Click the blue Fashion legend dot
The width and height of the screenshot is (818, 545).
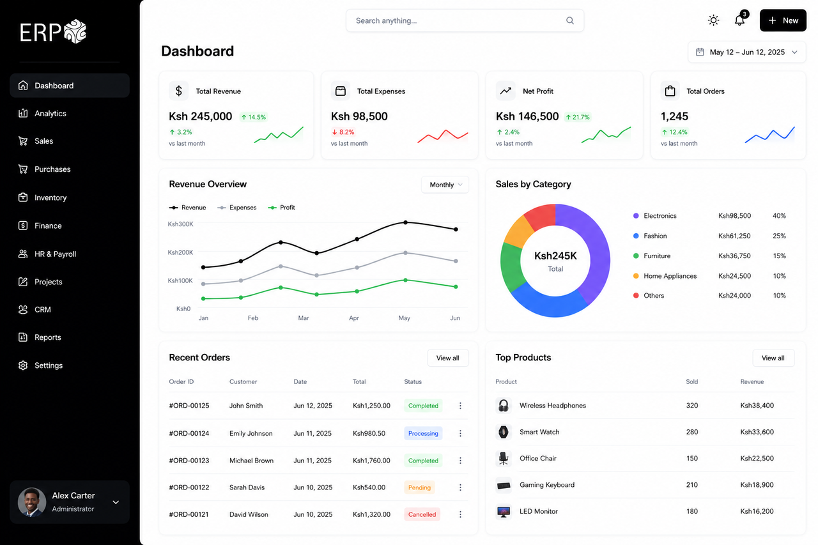coord(636,236)
